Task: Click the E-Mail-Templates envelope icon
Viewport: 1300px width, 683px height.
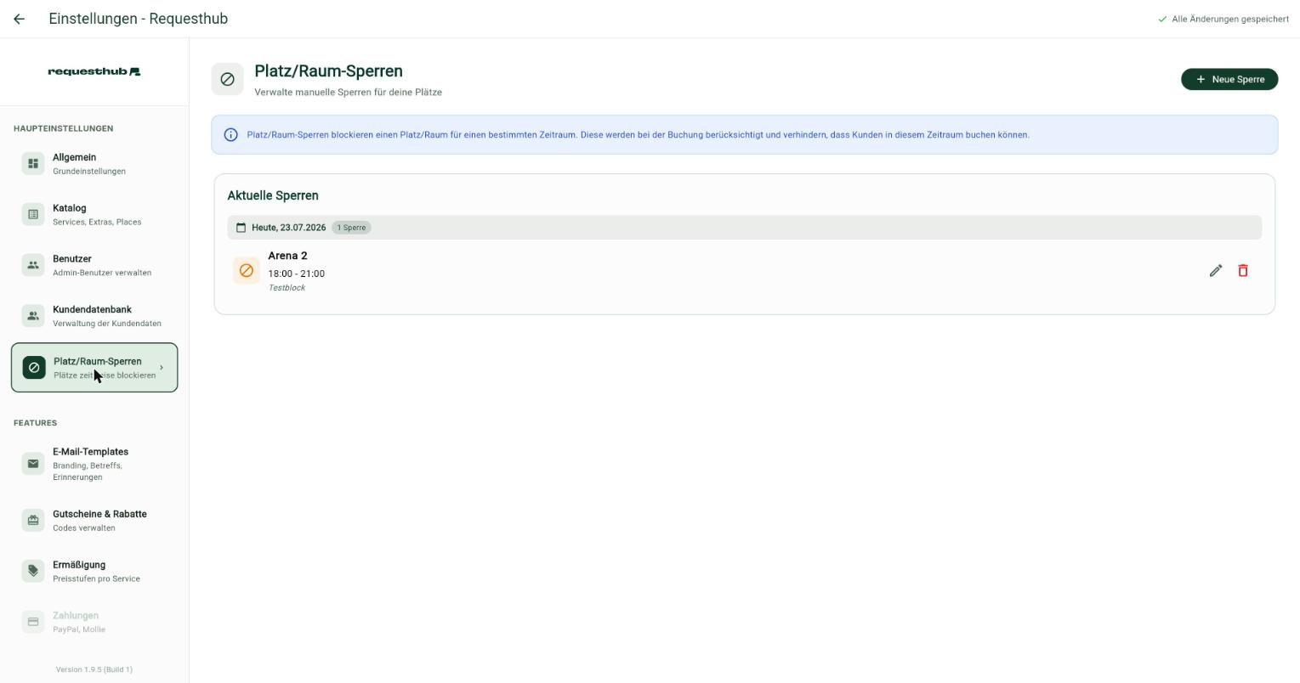Action: pyautogui.click(x=33, y=464)
